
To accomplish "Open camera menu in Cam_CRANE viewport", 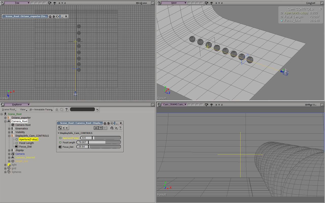I will click(206, 105).
